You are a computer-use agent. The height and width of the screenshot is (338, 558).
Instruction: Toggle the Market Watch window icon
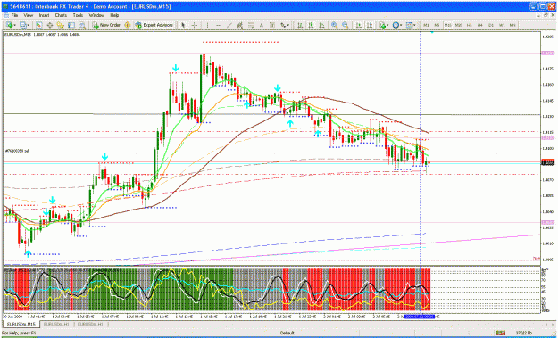38,25
